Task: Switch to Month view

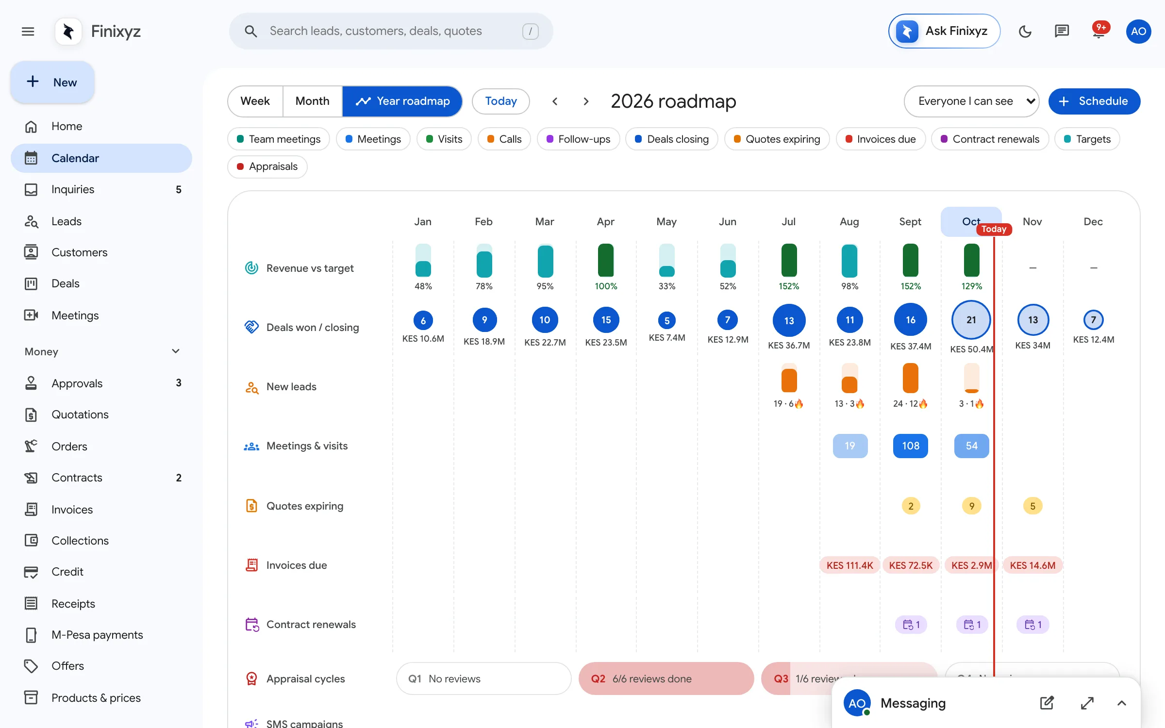Action: [x=313, y=101]
